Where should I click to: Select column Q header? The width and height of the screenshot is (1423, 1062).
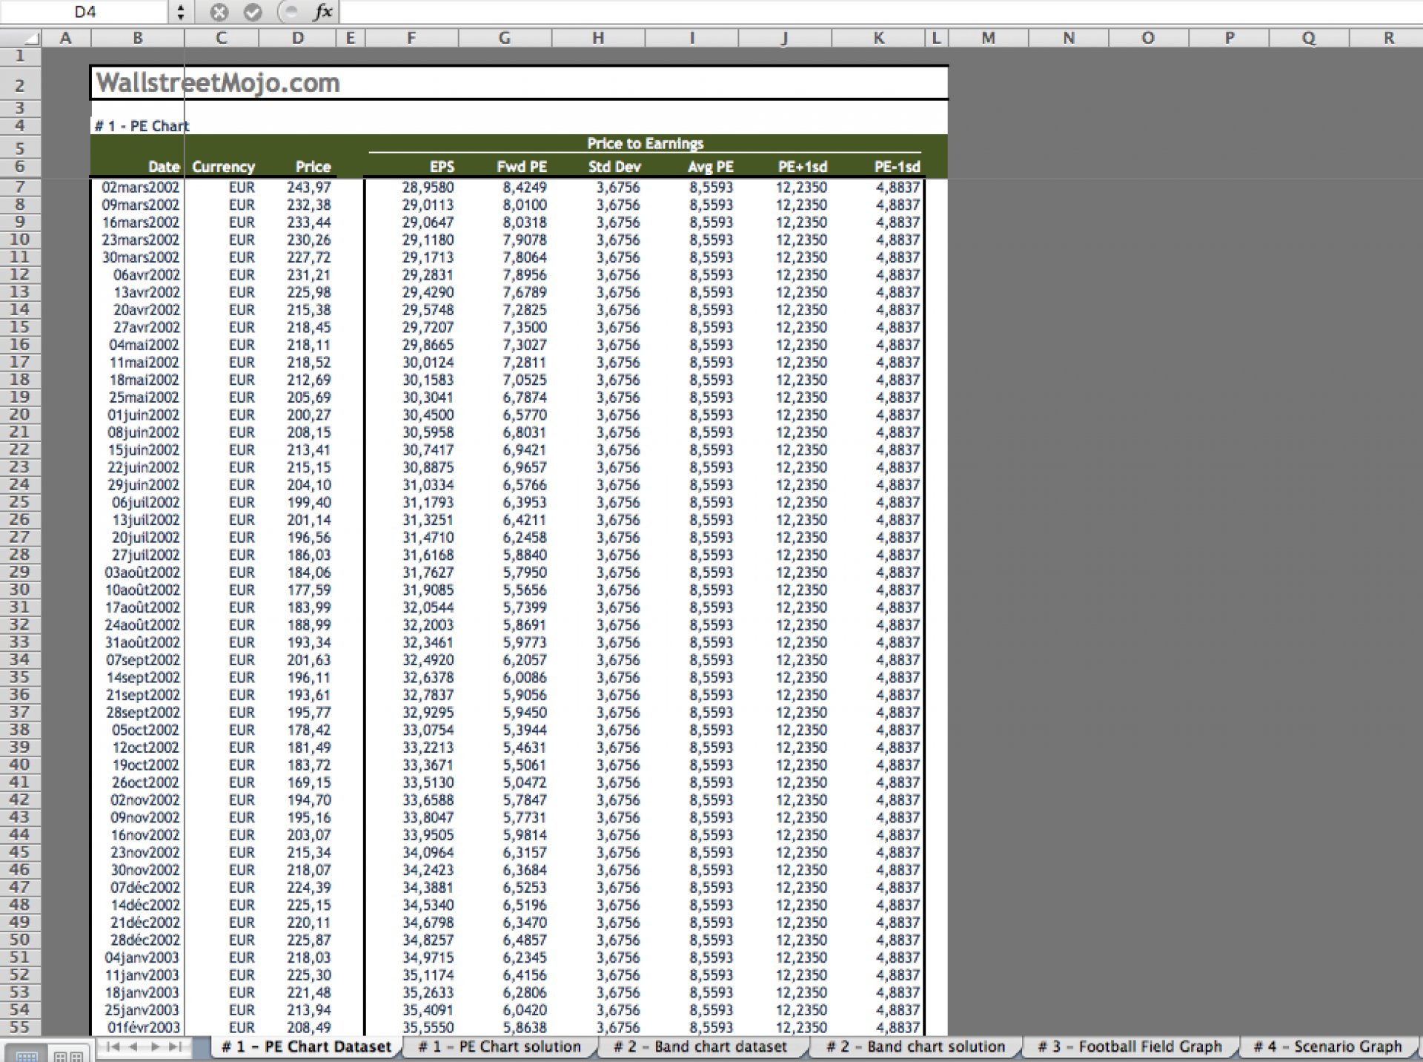point(1309,38)
